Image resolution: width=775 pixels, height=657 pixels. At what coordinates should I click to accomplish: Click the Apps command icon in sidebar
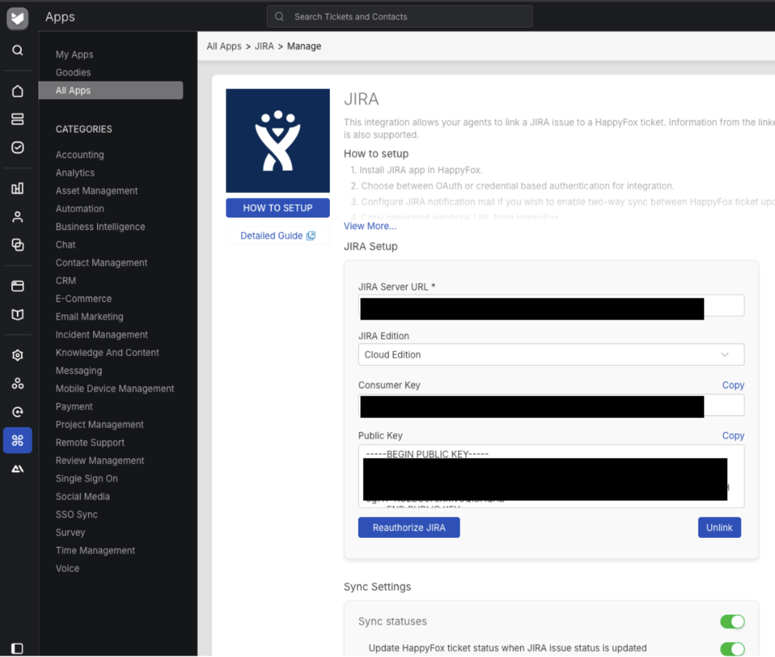pos(18,441)
